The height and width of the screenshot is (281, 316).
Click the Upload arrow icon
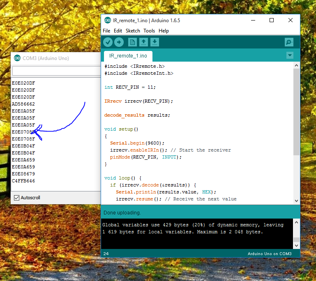click(x=119, y=42)
